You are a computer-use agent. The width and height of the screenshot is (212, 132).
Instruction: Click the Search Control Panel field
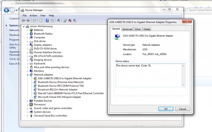tap(200, 10)
